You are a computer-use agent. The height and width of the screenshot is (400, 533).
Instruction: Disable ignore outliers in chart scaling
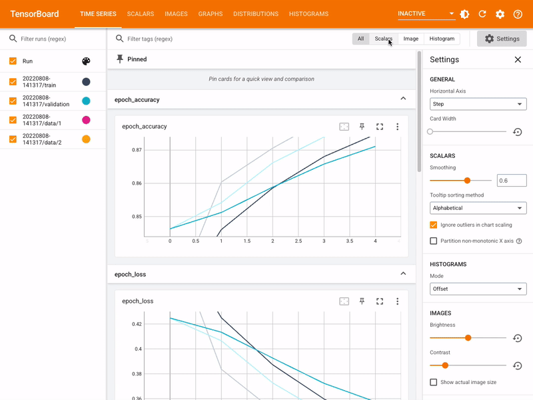pyautogui.click(x=432, y=226)
